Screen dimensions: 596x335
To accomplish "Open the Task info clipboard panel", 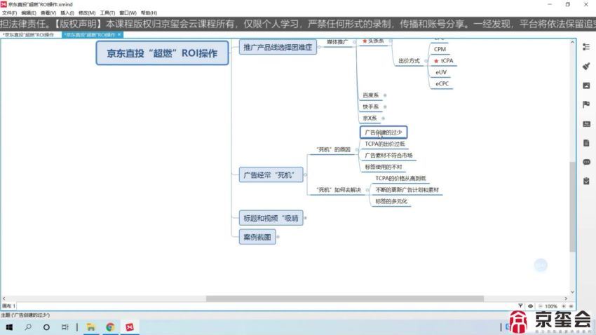I will (x=586, y=182).
